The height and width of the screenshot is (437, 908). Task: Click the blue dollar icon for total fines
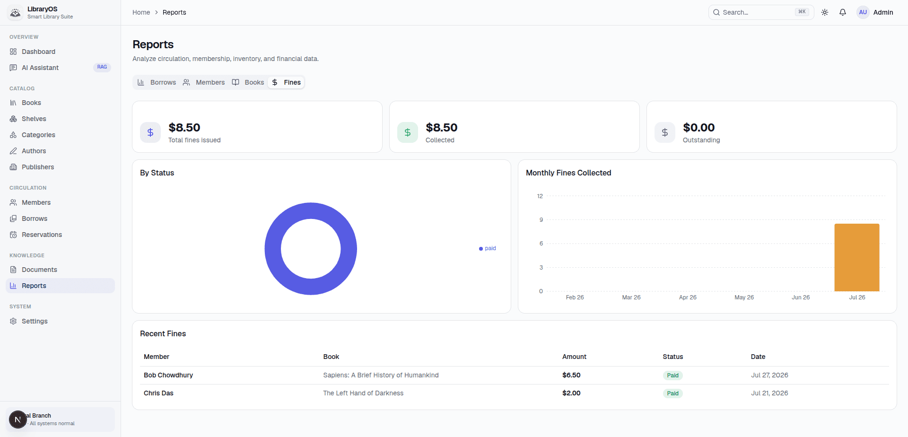[x=150, y=132]
